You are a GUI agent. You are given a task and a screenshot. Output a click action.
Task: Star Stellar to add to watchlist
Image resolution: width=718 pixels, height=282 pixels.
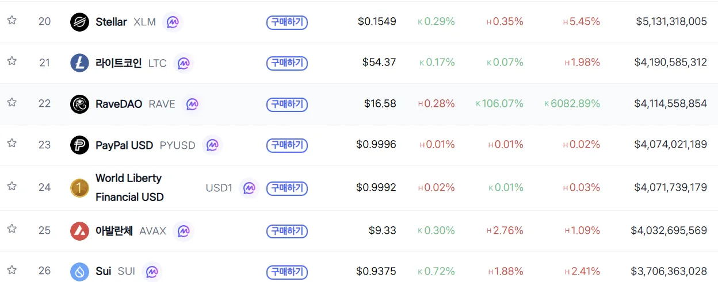12,21
